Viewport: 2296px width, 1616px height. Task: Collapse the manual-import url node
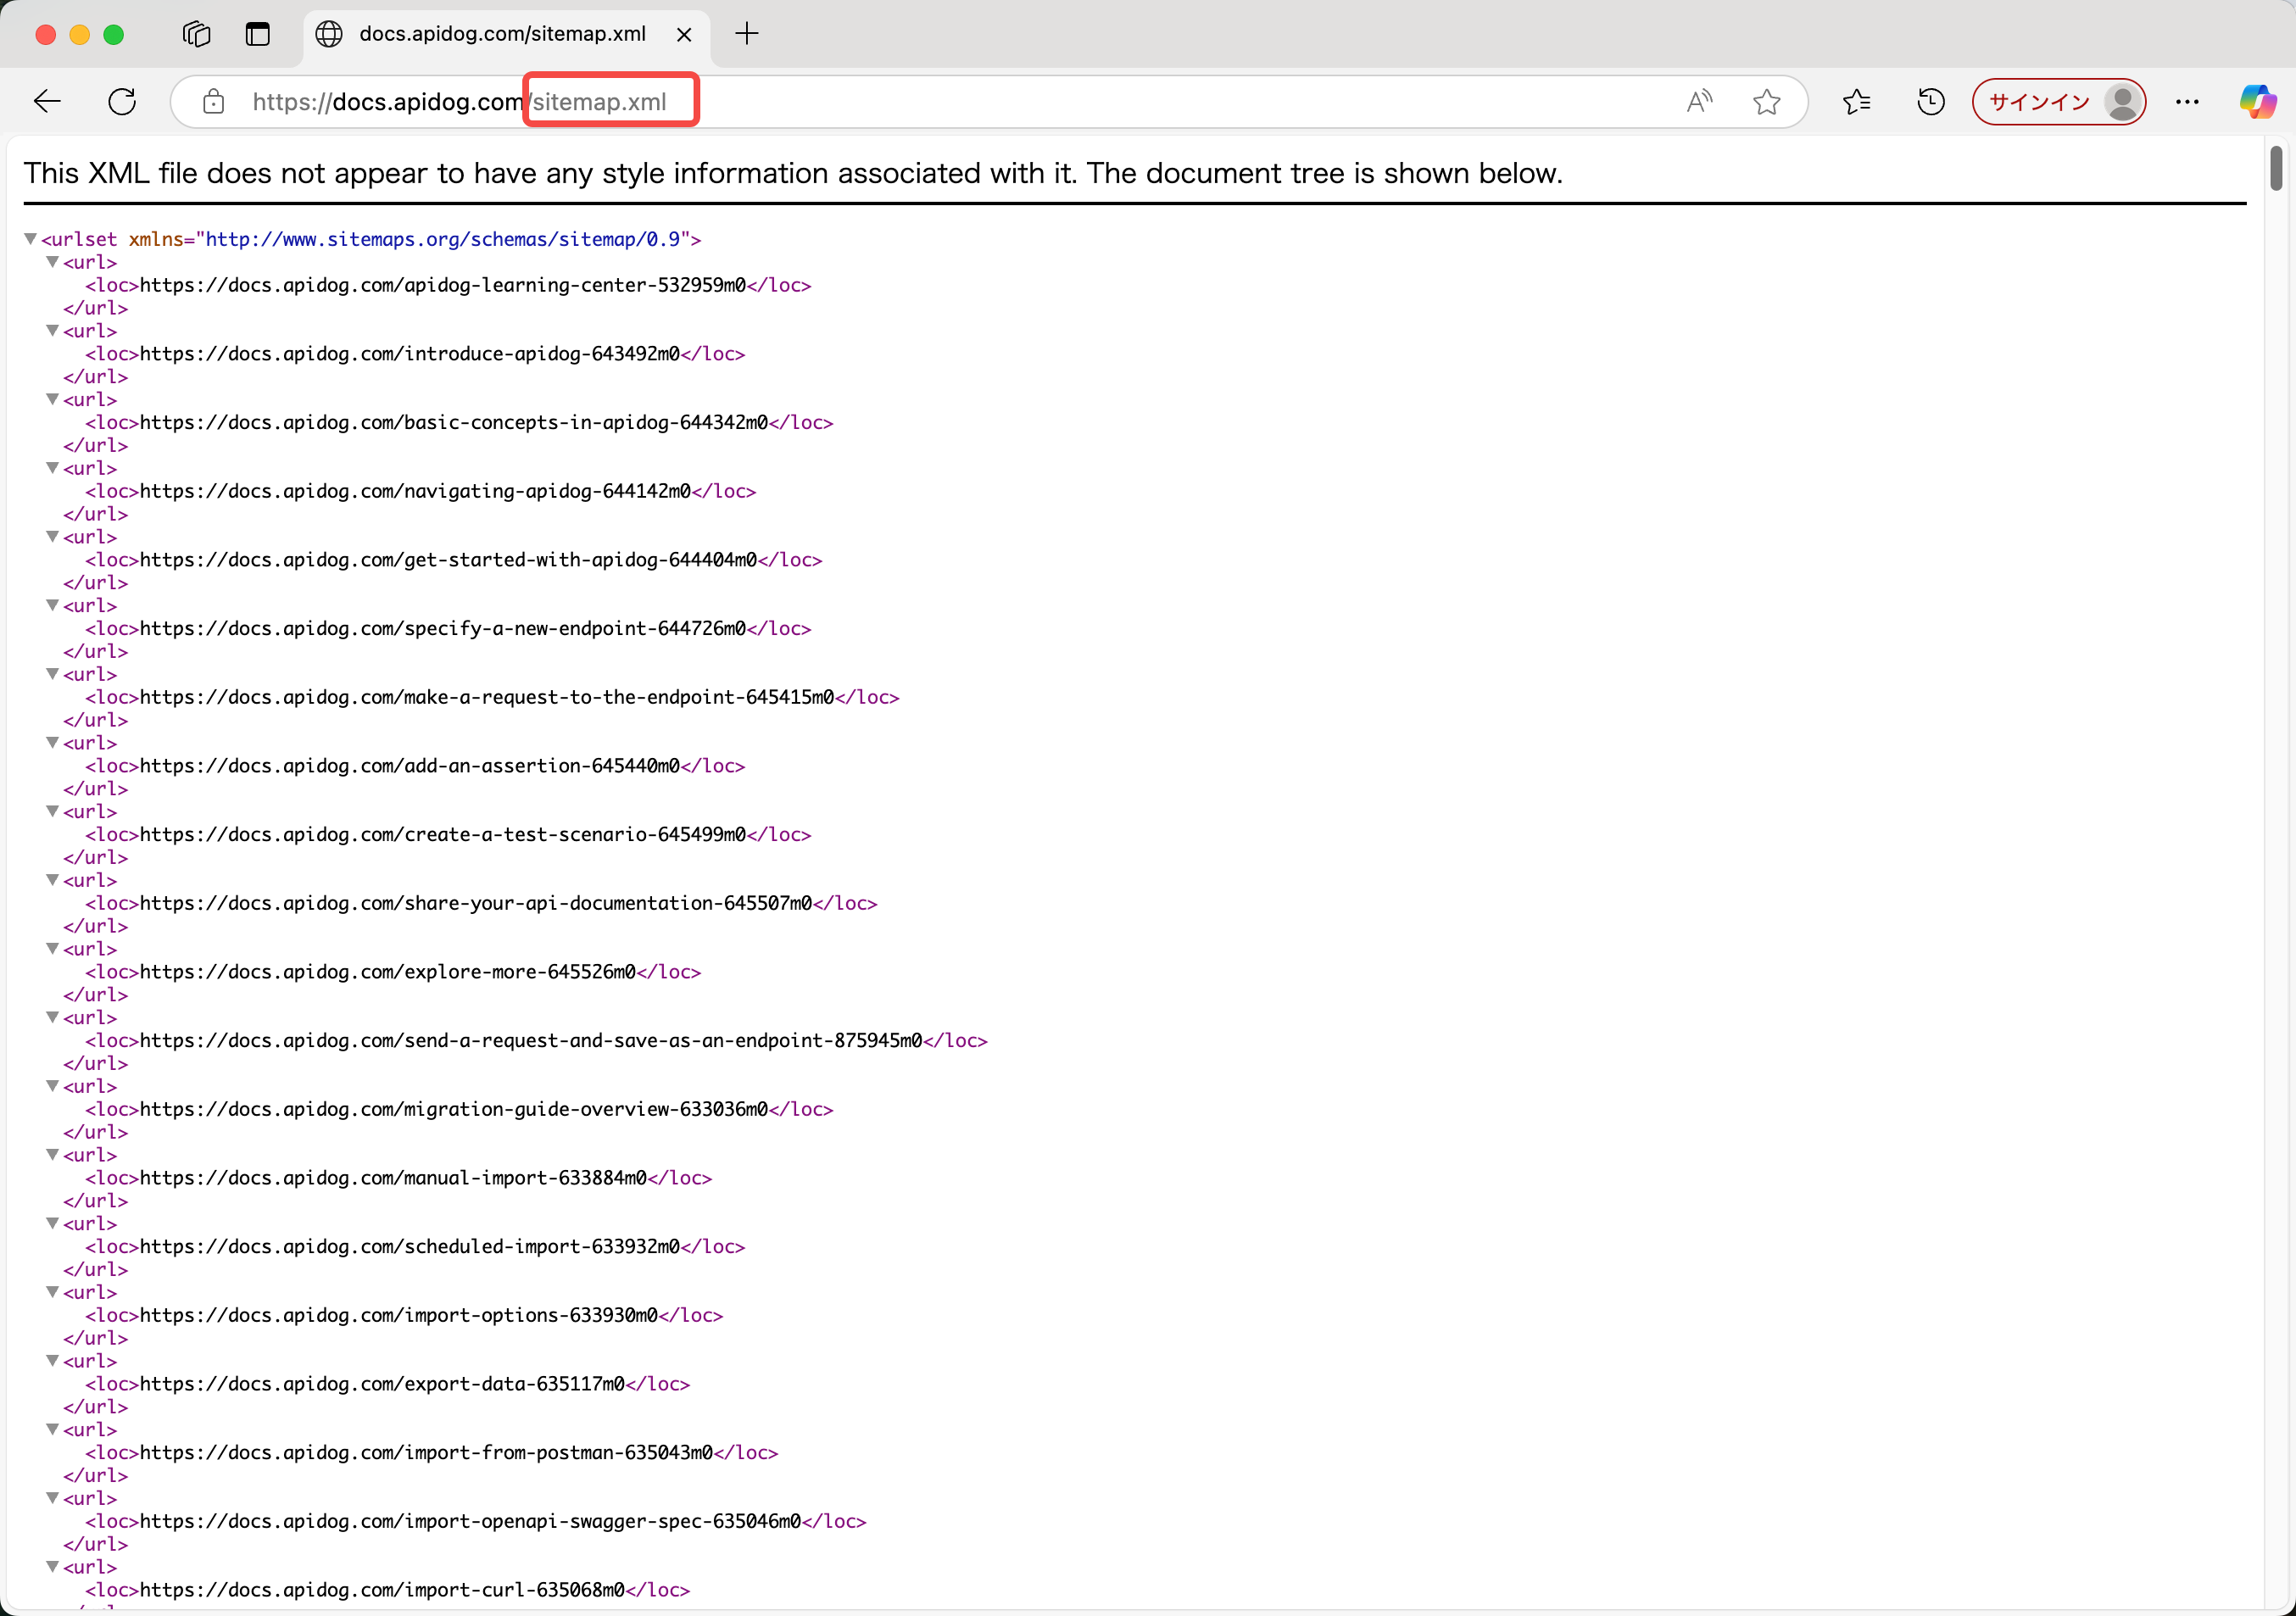tap(52, 1154)
